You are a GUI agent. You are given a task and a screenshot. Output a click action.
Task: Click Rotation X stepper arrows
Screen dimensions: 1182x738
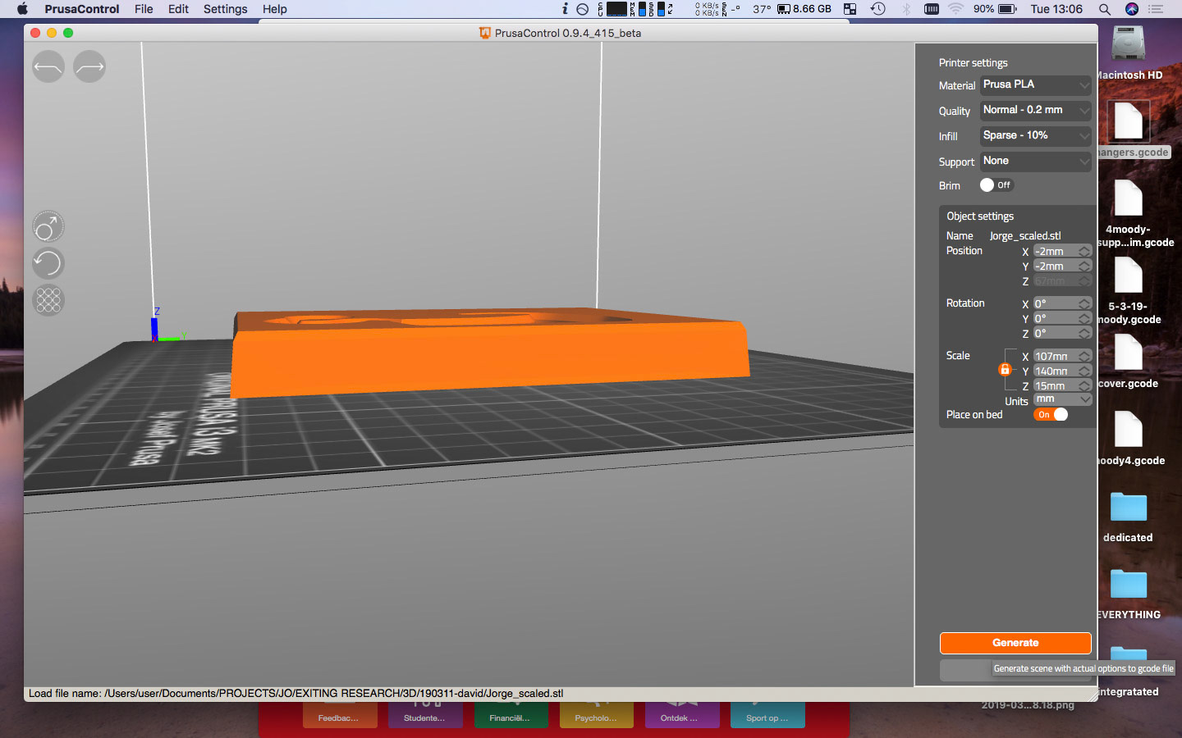(x=1084, y=304)
